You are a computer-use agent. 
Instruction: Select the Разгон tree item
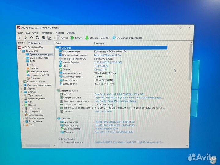coord(32,68)
